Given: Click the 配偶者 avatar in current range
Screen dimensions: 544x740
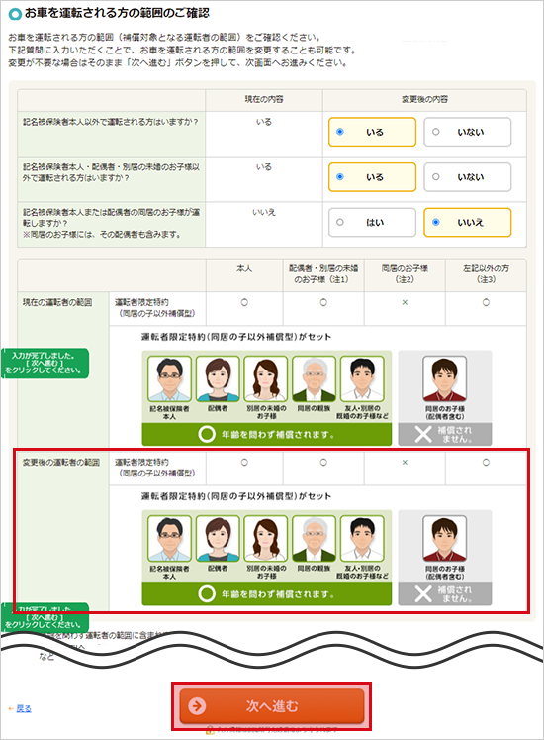Looking at the screenshot, I should [218, 379].
